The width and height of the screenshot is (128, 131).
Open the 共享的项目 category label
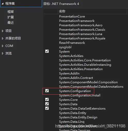[x=13, y=38]
